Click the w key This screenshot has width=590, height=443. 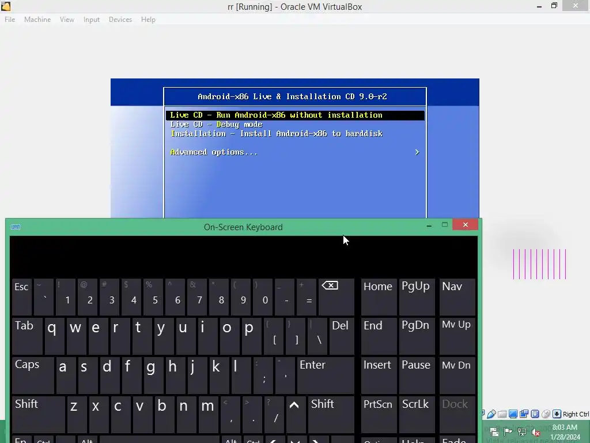point(77,336)
